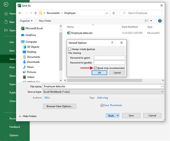Click the General Options help question mark
Screen dimensions: 170x141
click(112, 43)
